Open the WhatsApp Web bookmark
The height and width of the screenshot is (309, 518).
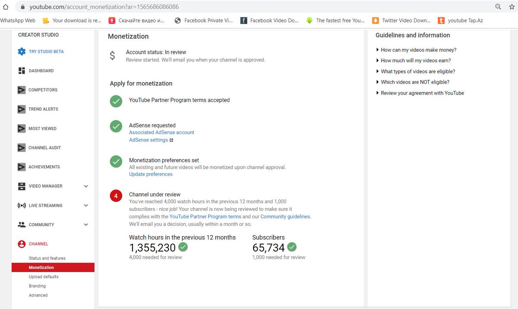tap(18, 20)
